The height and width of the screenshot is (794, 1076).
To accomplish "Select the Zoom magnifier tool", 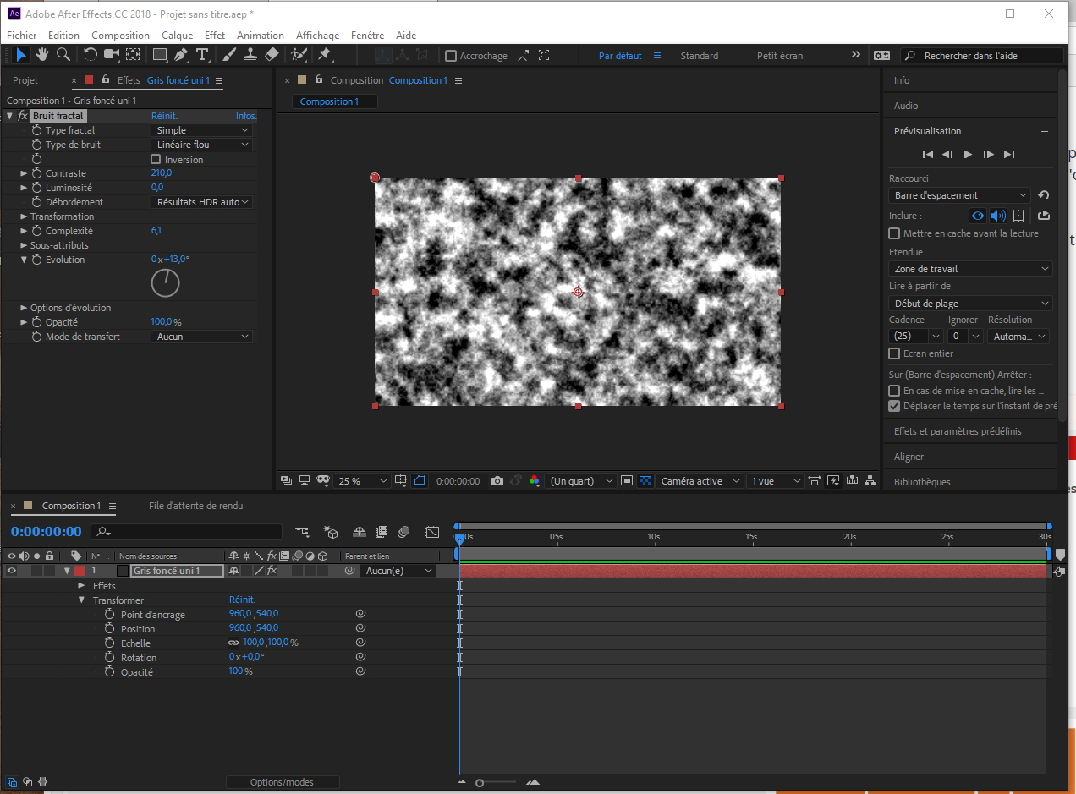I will point(63,55).
